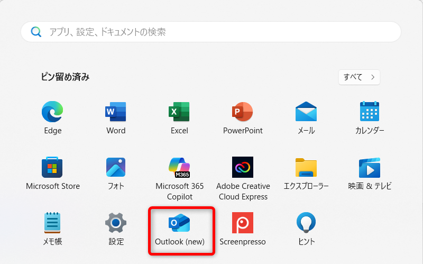The width and height of the screenshot is (423, 264).
Task: Open the Excel app icon
Action: (179, 112)
